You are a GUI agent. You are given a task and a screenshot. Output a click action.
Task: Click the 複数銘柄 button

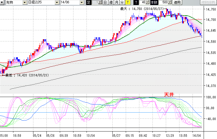pos(208,3)
